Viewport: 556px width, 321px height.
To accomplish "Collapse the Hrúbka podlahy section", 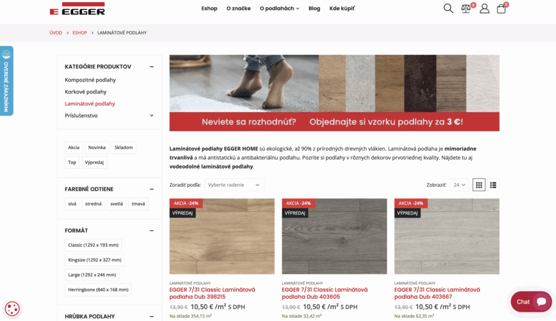I will coord(151,317).
